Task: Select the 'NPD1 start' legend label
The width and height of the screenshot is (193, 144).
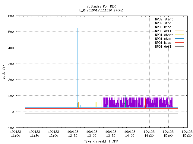Action: tap(164, 35)
